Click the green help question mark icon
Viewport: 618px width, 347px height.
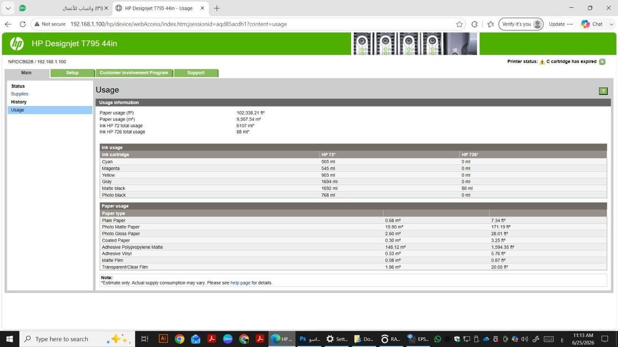pos(603,91)
